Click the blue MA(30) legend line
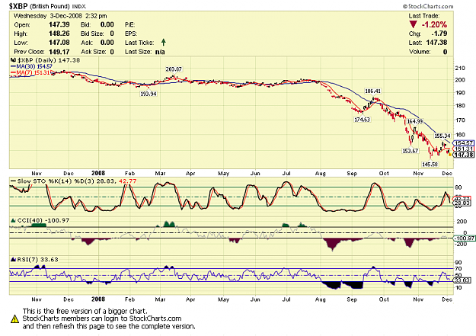This screenshot has height=336, width=476. click(14, 66)
